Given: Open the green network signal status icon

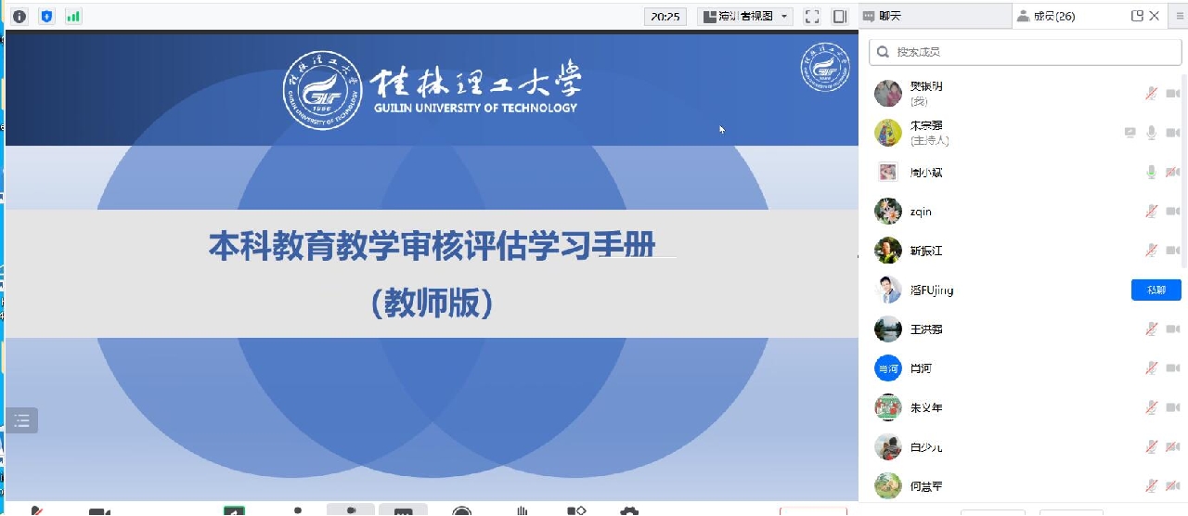Looking at the screenshot, I should click(x=73, y=16).
